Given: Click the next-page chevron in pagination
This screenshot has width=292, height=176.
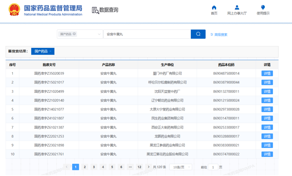Looking at the screenshot, I should (x=148, y=167).
